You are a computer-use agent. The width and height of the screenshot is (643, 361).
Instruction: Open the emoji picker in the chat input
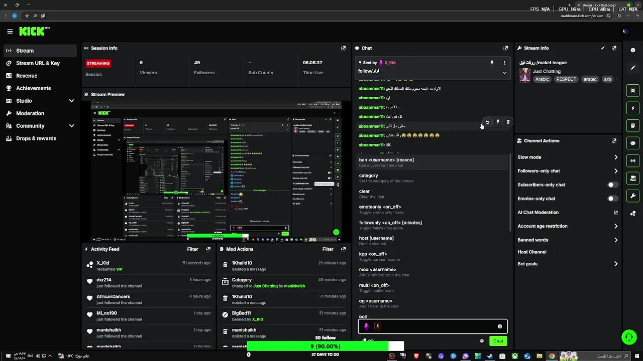[x=499, y=326]
